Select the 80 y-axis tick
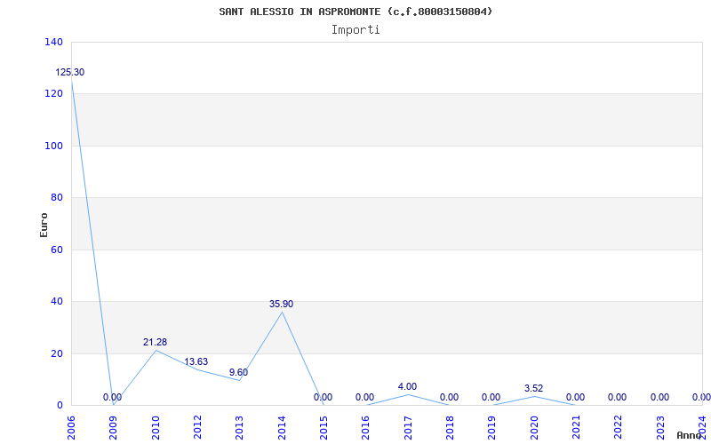Screen dimensions: 711x444 pyautogui.click(x=56, y=197)
